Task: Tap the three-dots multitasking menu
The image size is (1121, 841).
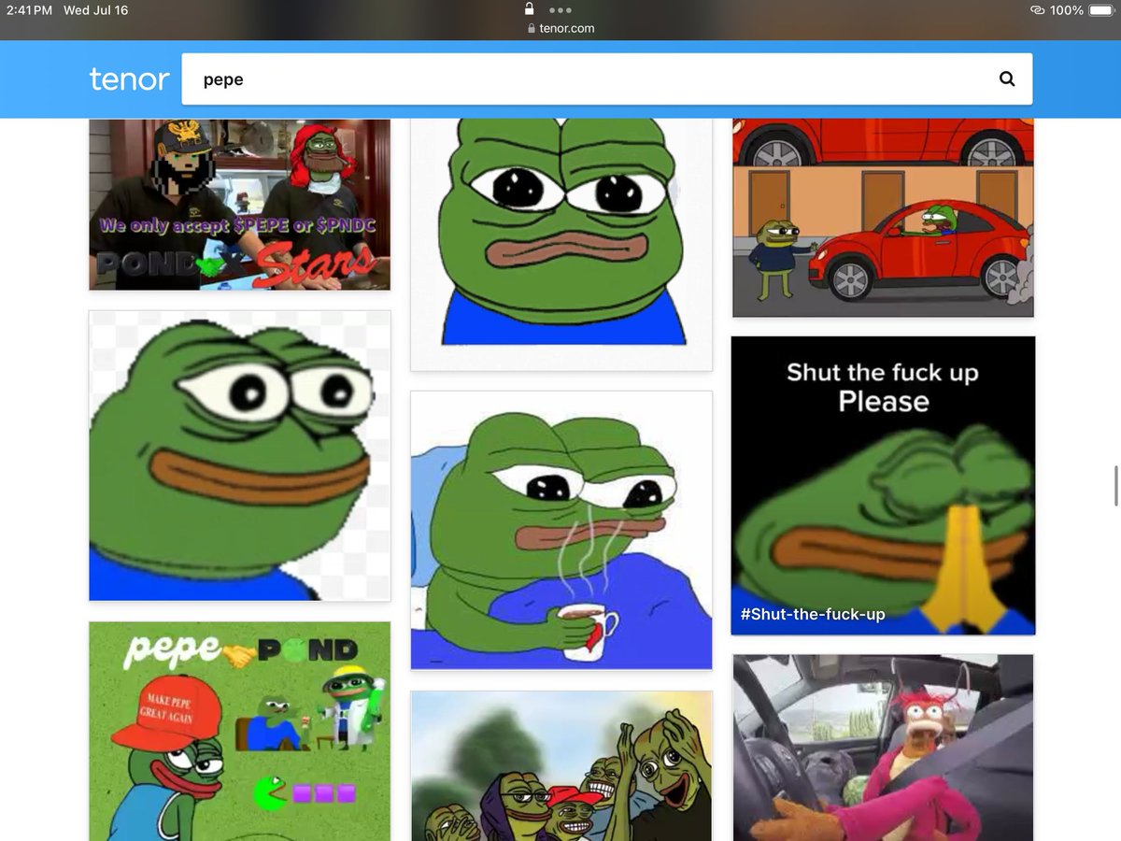Action: tap(560, 10)
